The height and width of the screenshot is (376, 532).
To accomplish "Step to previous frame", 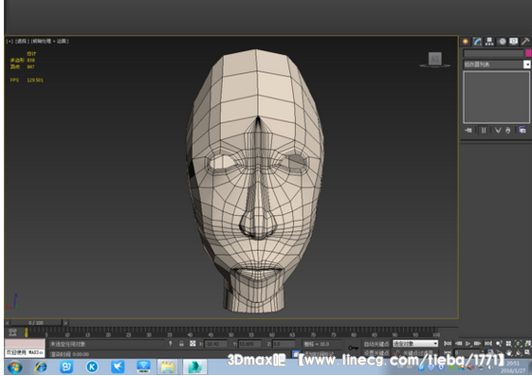I will [x=458, y=344].
